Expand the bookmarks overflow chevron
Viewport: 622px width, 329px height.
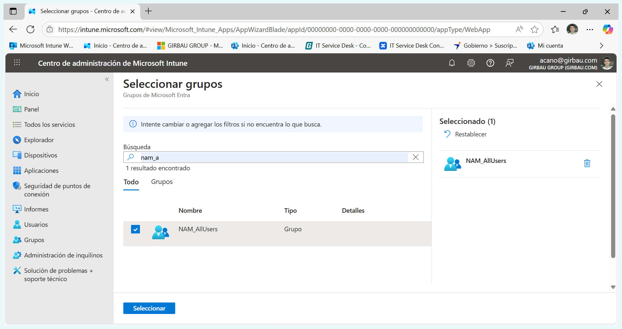pyautogui.click(x=601, y=46)
